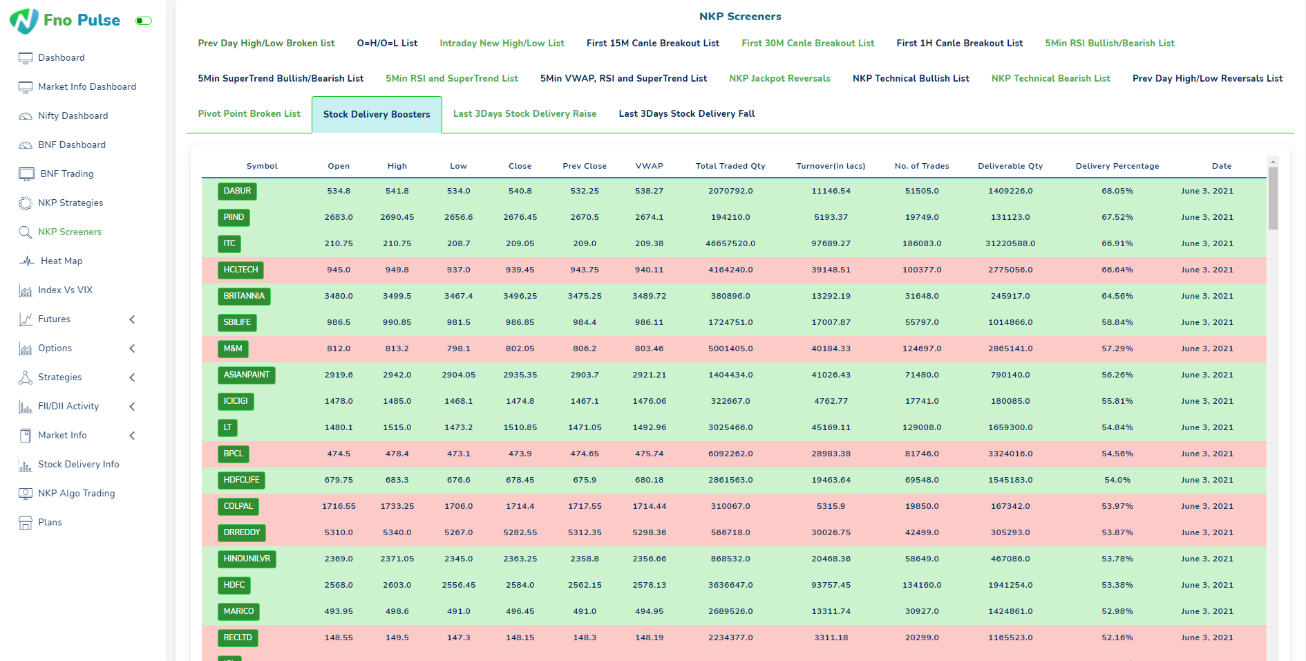Click the Strategies flask icon
This screenshot has height=661, width=1306.
[x=26, y=378]
